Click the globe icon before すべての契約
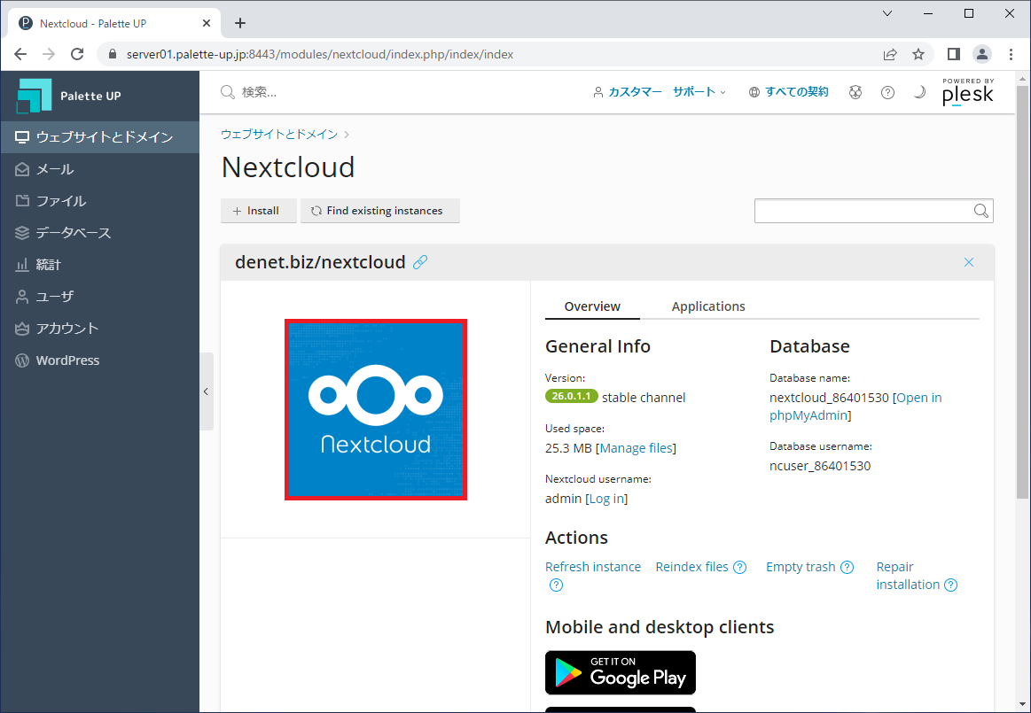Image resolution: width=1031 pixels, height=713 pixels. [754, 93]
